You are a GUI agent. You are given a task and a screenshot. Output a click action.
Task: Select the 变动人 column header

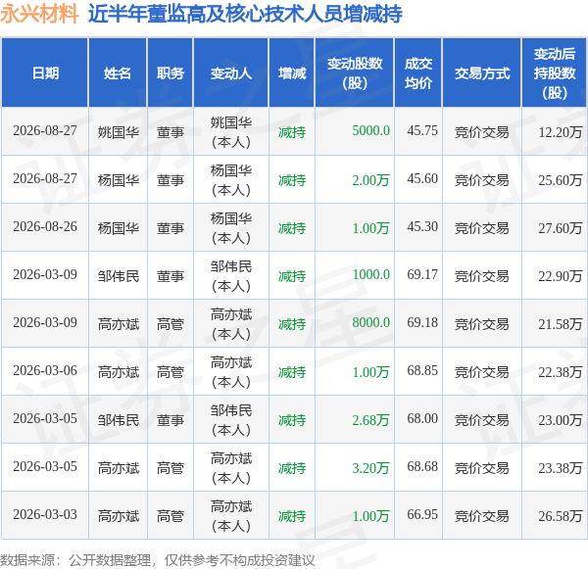[230, 72]
